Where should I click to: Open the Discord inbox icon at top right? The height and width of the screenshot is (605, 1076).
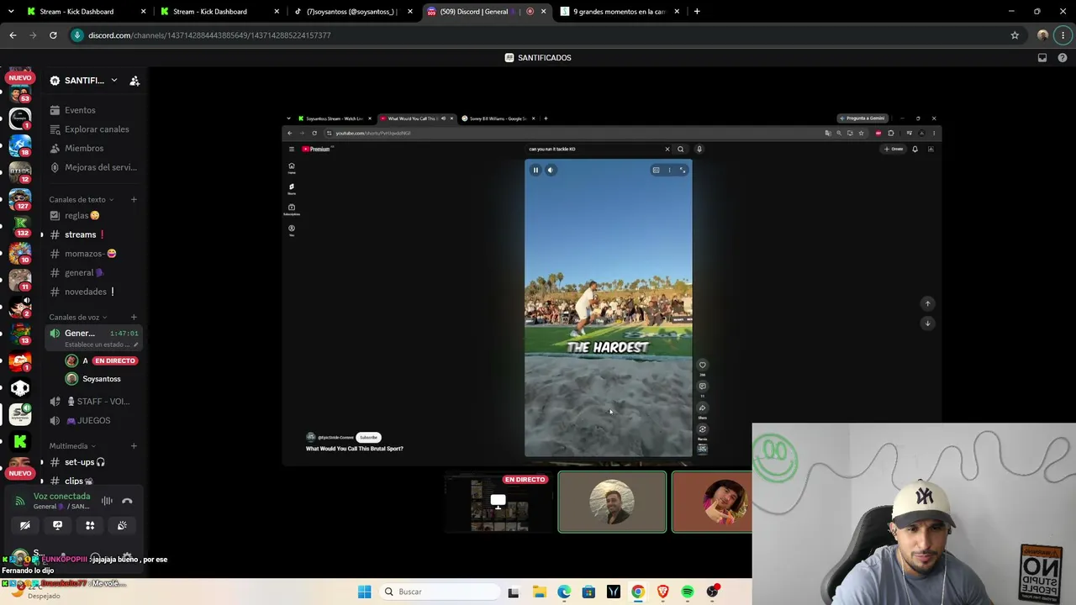(x=1042, y=58)
